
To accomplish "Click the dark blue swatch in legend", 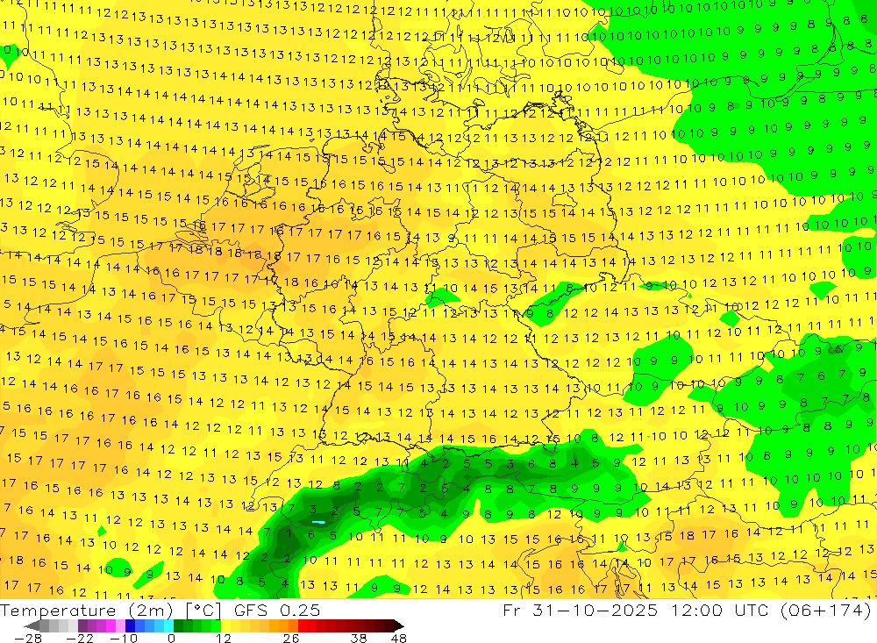I will [x=130, y=626].
